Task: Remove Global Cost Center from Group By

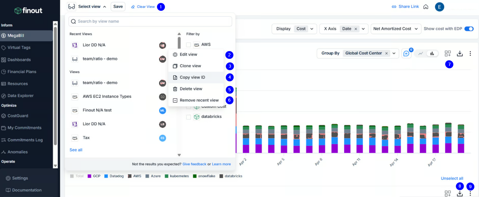Action: (x=386, y=53)
